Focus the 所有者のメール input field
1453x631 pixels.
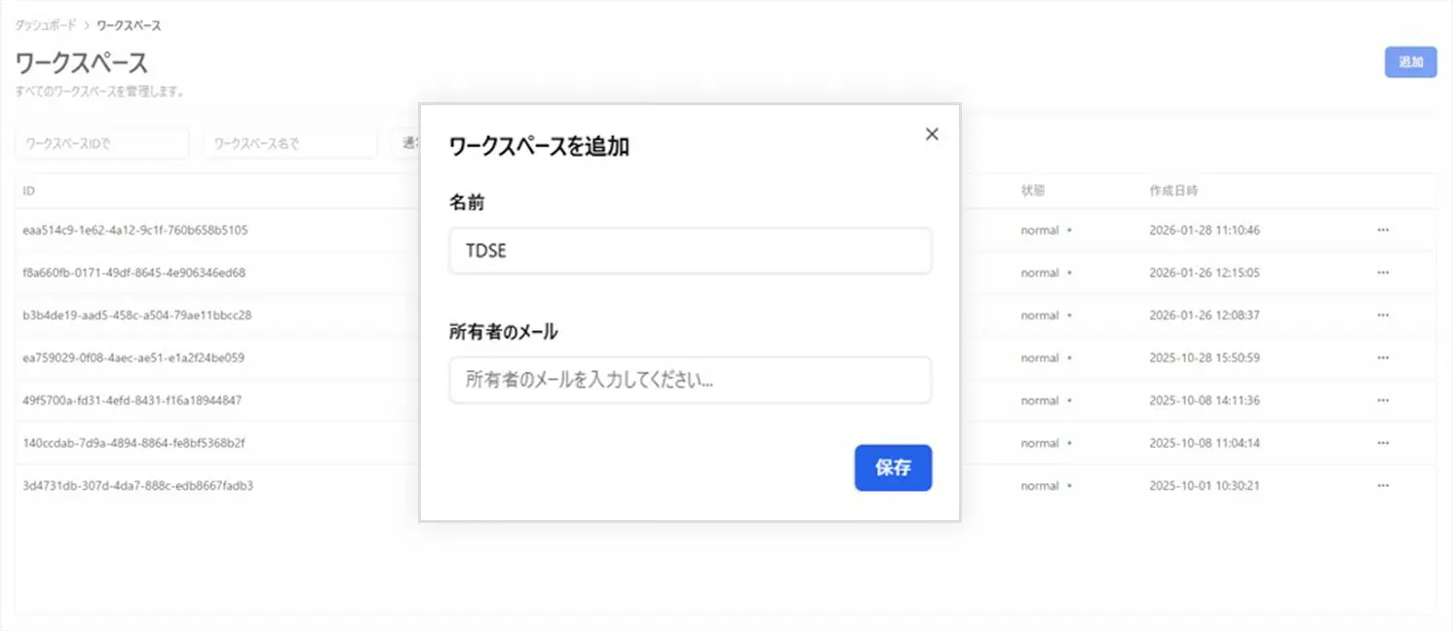[690, 380]
